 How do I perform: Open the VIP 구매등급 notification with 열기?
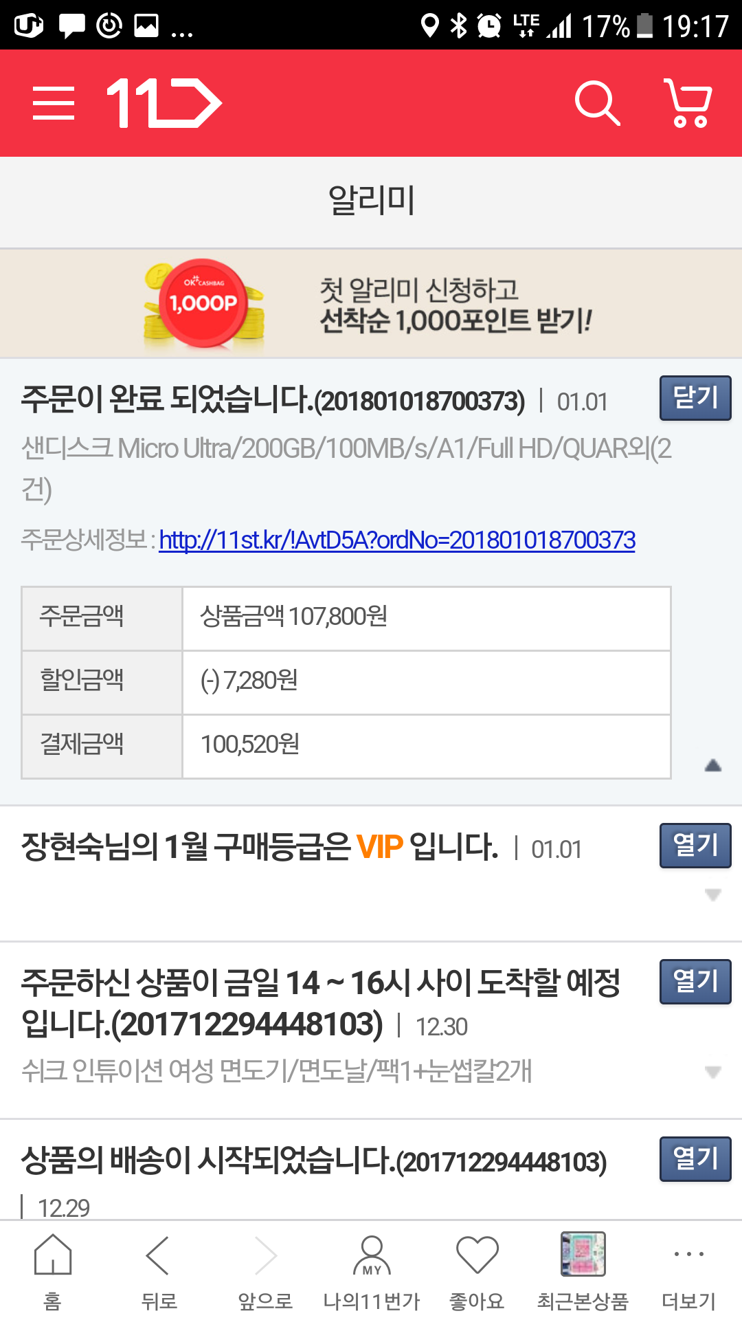[695, 846]
